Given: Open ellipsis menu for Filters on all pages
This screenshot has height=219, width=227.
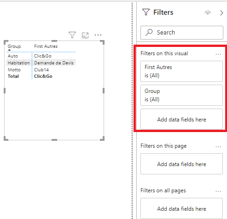Looking at the screenshot, I should click(x=218, y=191).
